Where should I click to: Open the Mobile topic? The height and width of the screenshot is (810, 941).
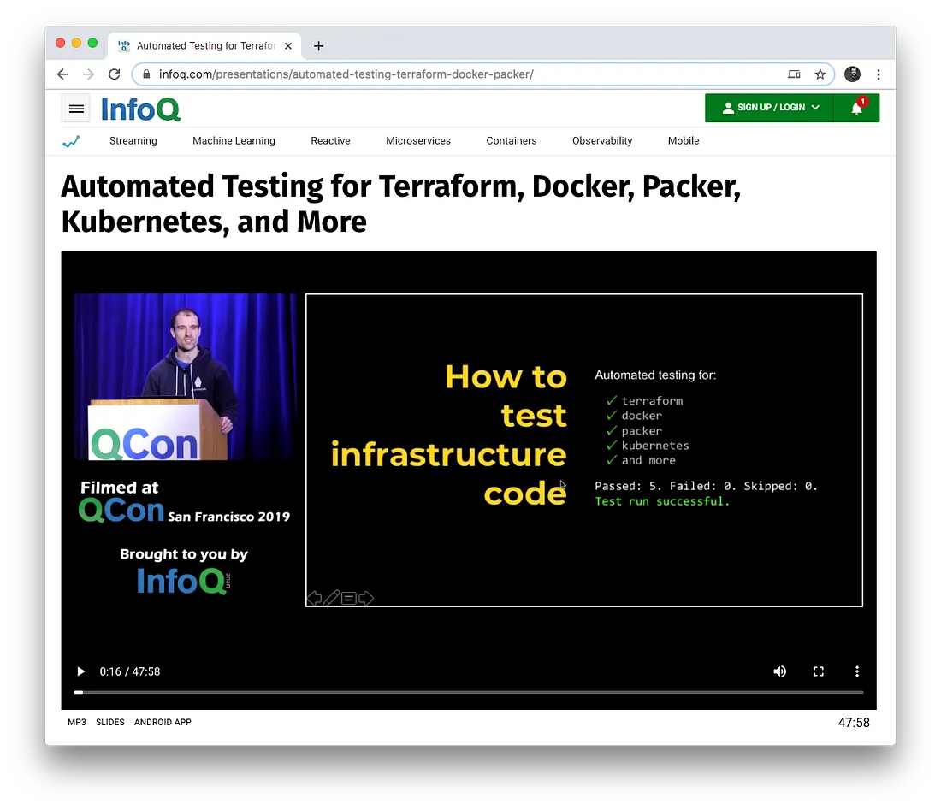(x=684, y=141)
